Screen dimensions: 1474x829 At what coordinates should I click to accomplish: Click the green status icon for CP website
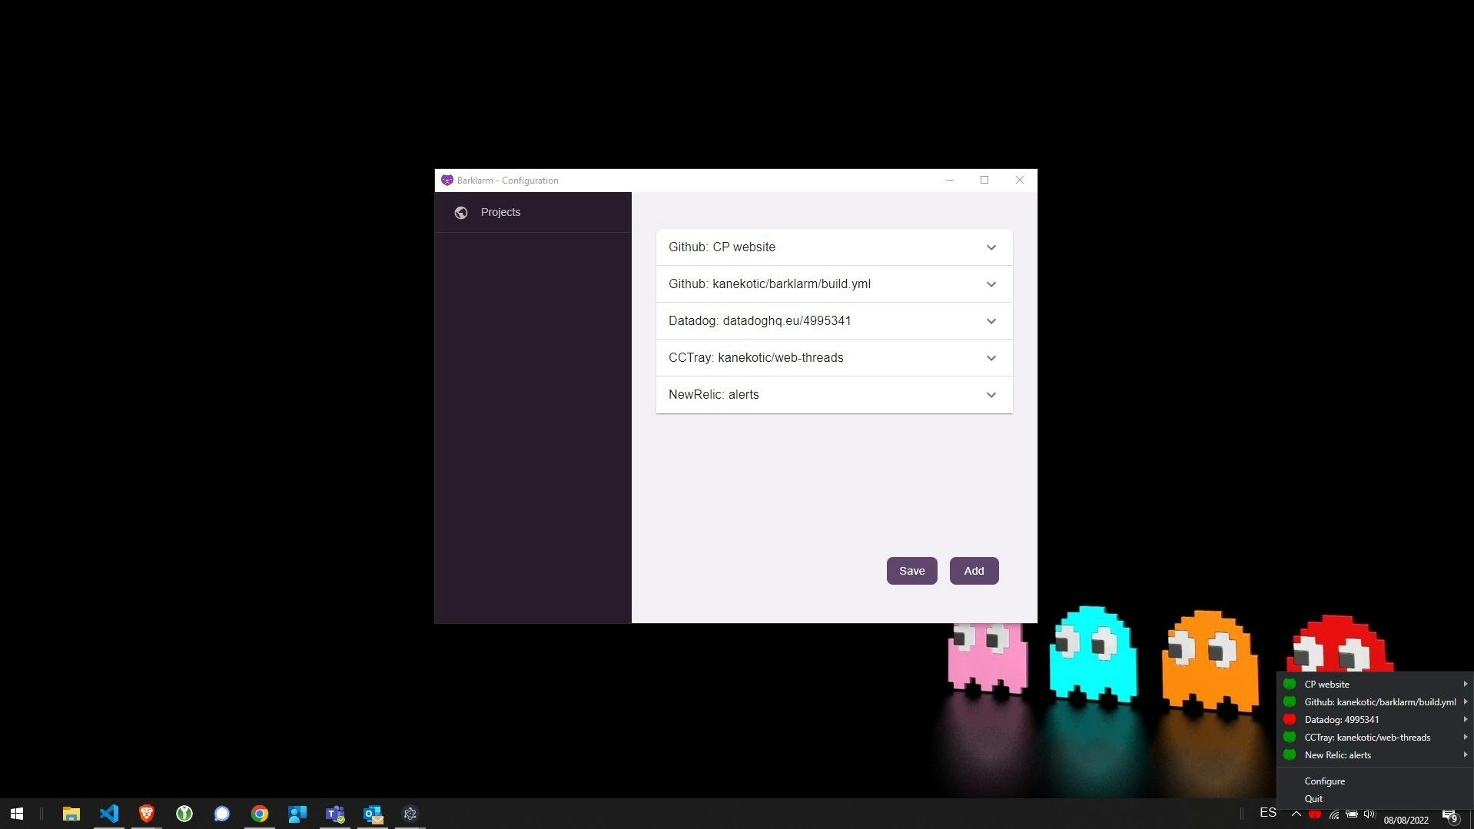1290,684
